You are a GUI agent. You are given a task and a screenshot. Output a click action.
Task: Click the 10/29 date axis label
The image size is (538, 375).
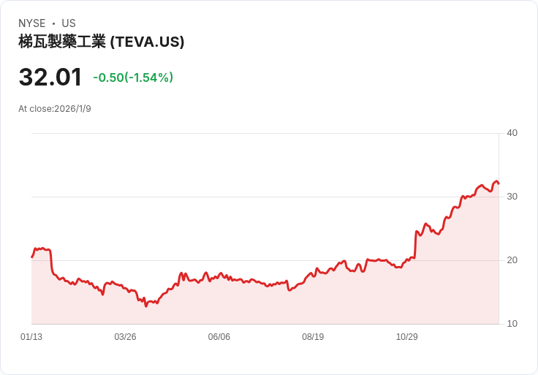point(407,337)
